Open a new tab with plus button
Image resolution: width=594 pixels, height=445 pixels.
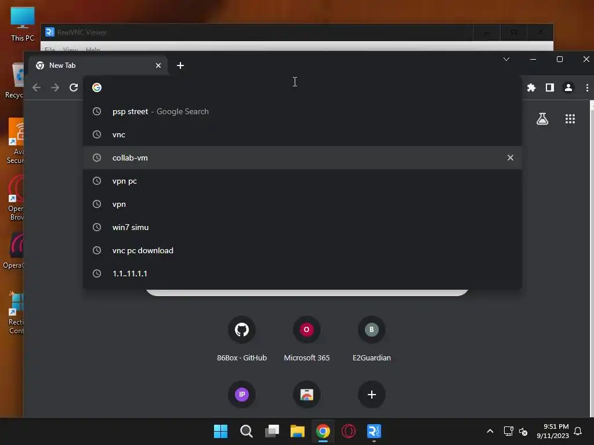[x=180, y=65]
